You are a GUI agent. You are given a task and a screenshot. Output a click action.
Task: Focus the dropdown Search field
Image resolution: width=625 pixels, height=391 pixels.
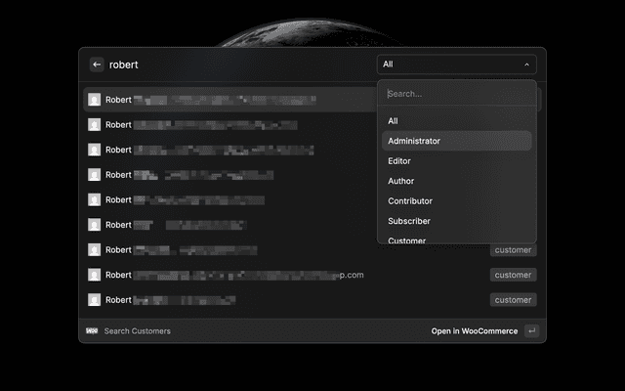click(x=456, y=94)
